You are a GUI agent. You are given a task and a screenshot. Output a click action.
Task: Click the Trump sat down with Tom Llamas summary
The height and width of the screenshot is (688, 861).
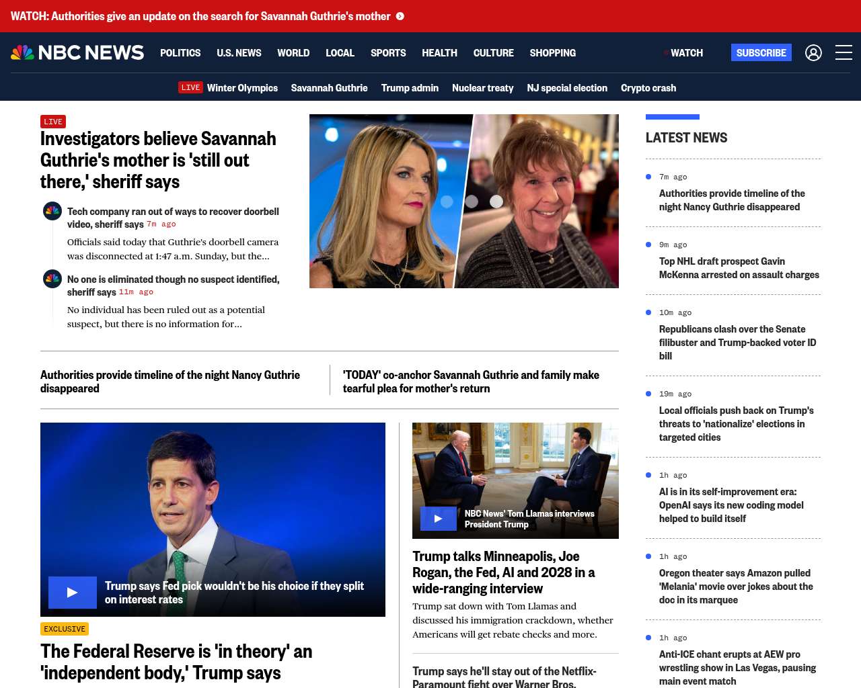513,620
